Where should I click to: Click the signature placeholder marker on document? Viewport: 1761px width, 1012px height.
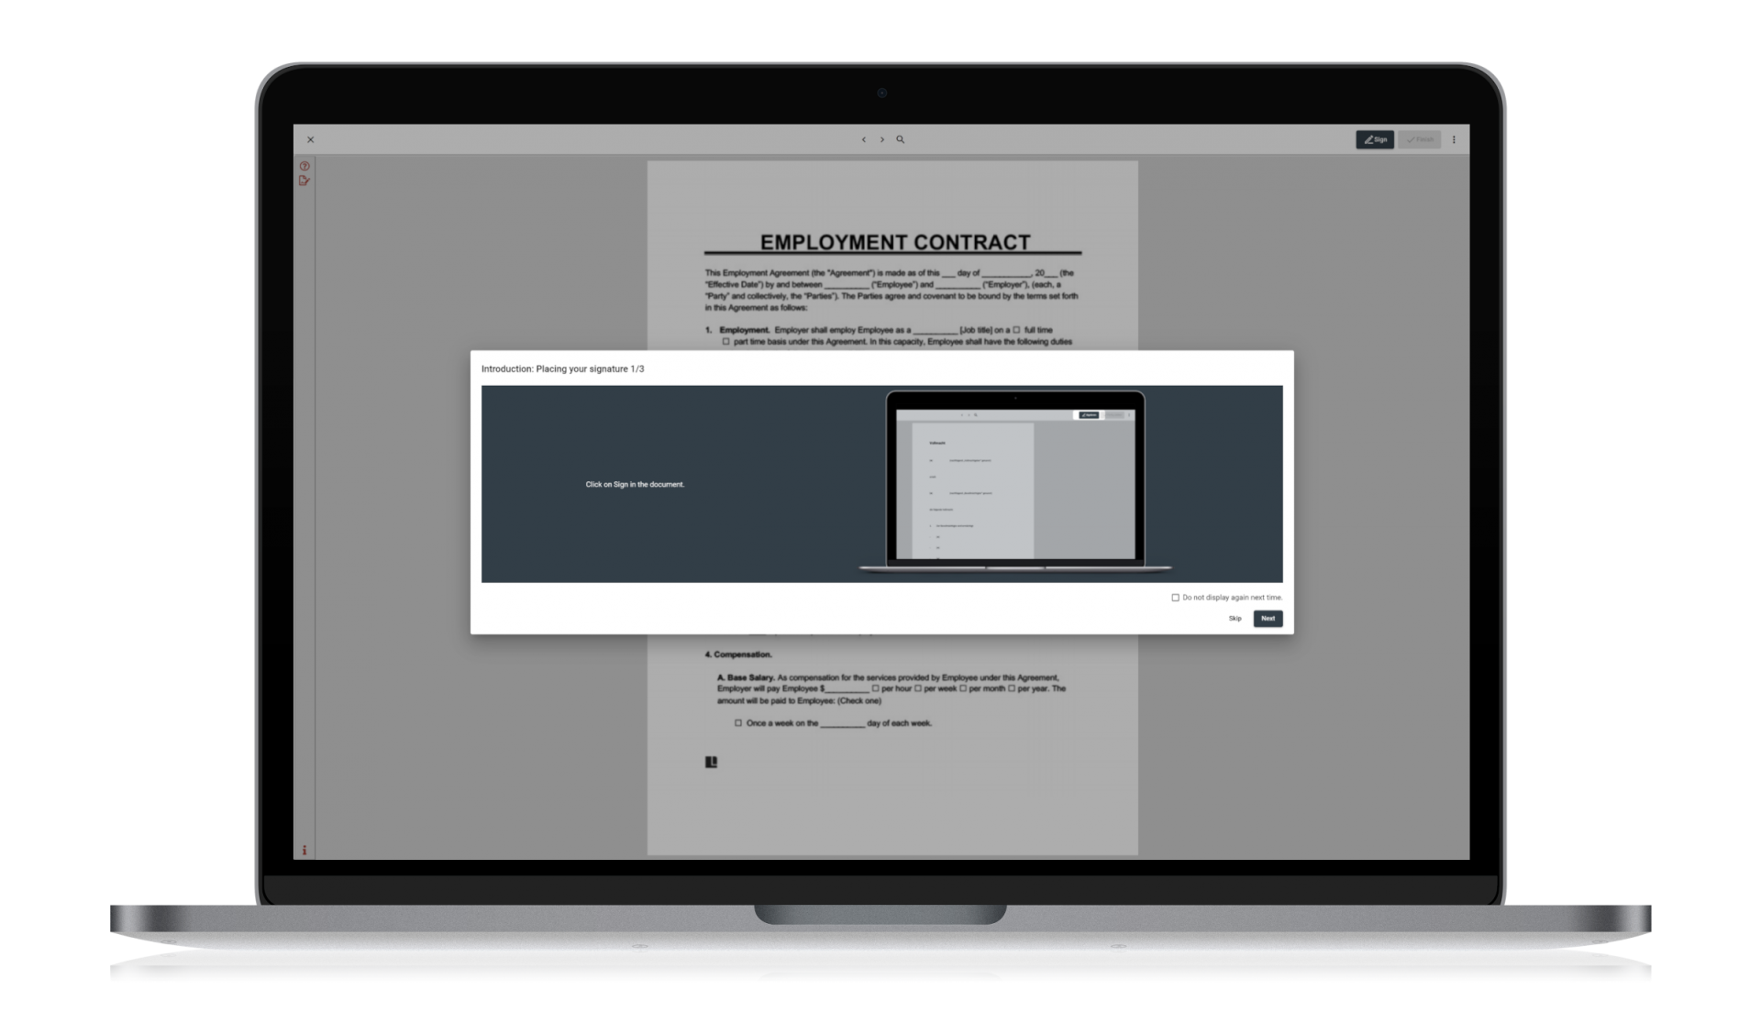tap(711, 762)
